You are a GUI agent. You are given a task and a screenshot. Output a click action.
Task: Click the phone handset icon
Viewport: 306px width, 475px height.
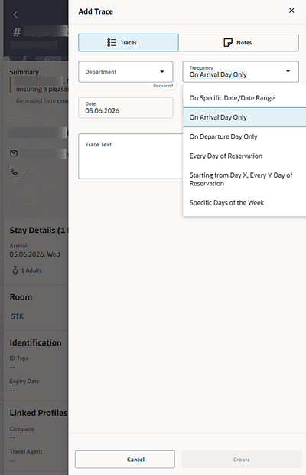click(14, 172)
